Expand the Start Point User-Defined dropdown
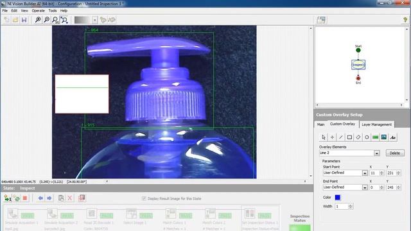 click(365, 173)
